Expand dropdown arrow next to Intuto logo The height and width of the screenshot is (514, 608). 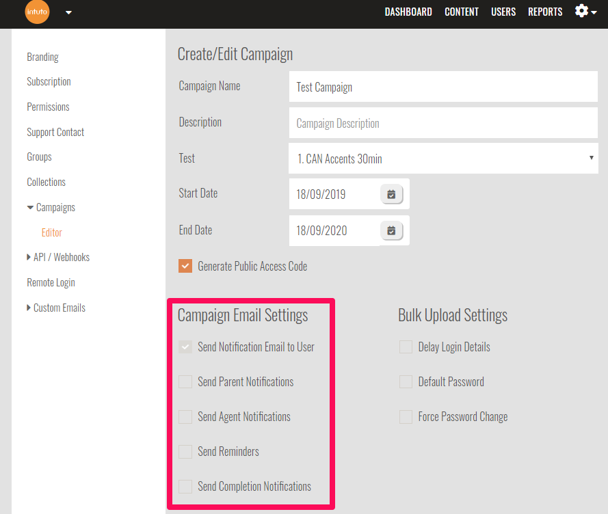coord(68,12)
